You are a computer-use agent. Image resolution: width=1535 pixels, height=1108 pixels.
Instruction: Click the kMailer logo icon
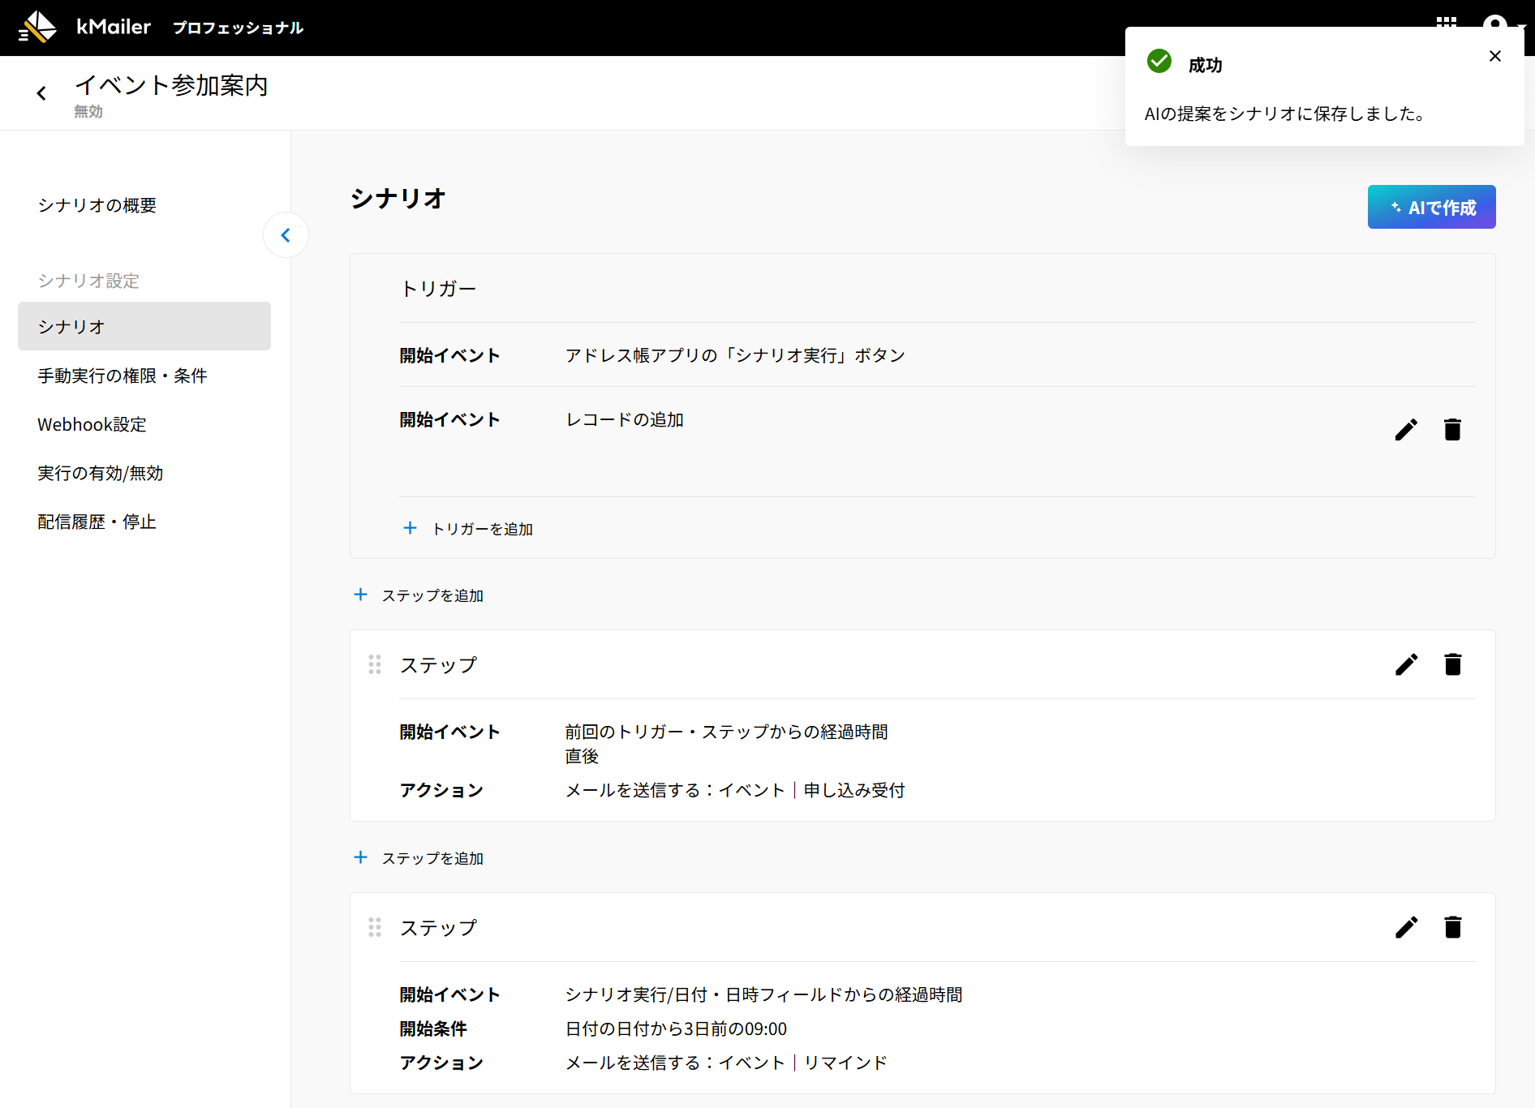click(37, 27)
